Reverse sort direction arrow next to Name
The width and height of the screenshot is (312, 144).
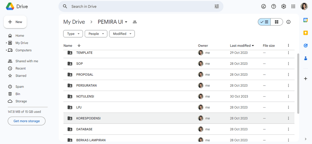(79, 45)
